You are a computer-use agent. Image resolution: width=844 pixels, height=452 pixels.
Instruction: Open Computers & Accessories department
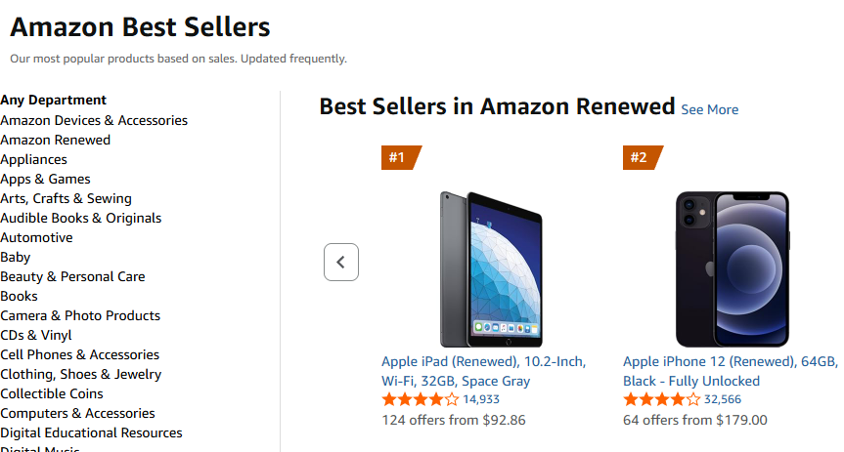tap(78, 413)
